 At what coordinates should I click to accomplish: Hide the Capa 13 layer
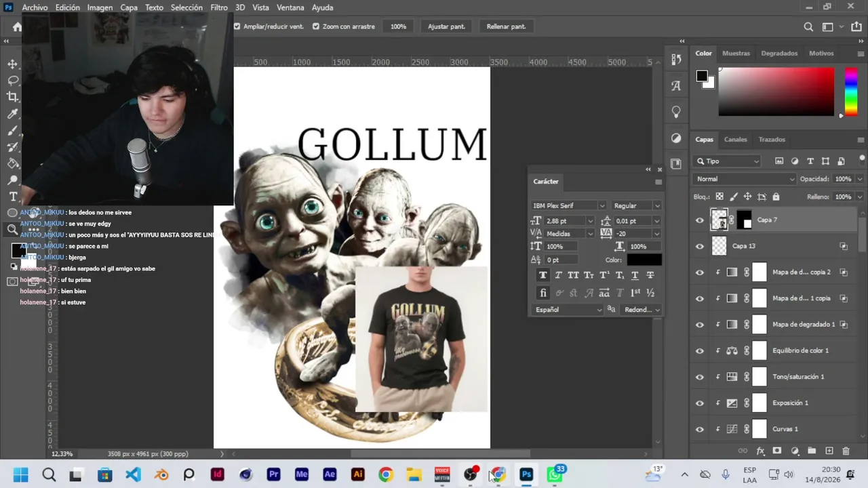700,246
